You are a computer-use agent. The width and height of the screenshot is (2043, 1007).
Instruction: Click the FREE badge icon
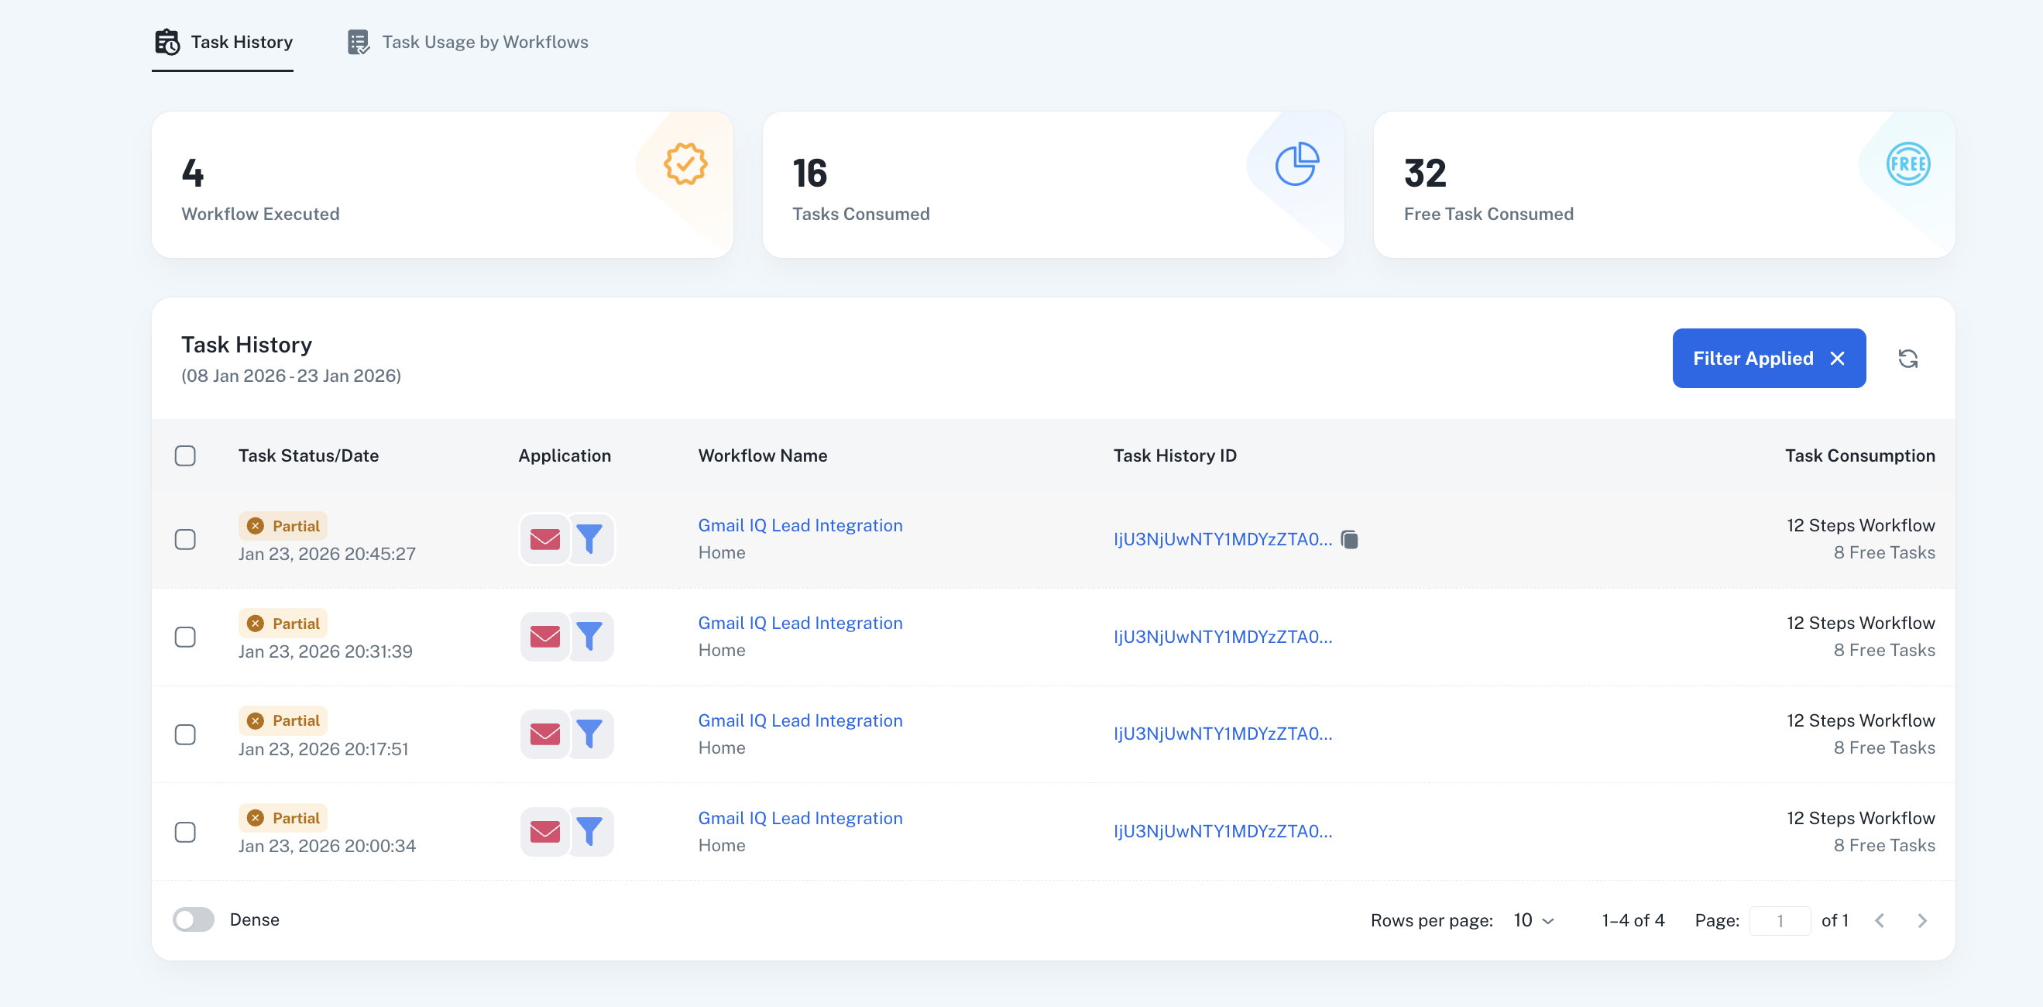(1907, 164)
